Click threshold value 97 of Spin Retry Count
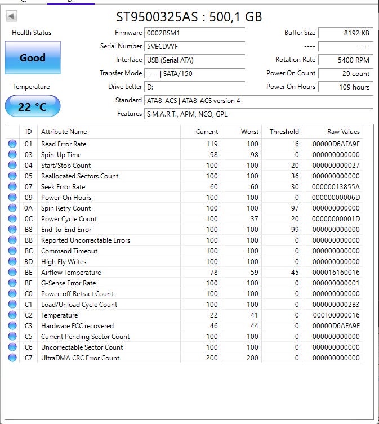379x424 pixels. (x=295, y=208)
